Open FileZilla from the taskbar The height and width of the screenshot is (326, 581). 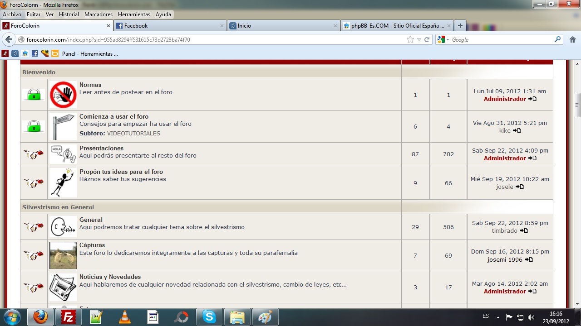pos(69,317)
